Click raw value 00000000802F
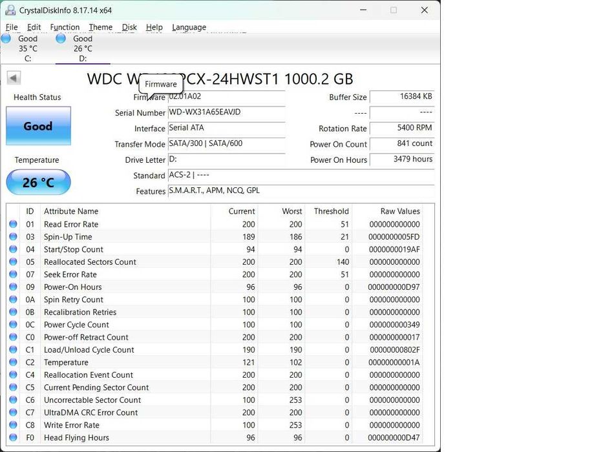This screenshot has height=452, width=603. click(x=394, y=350)
